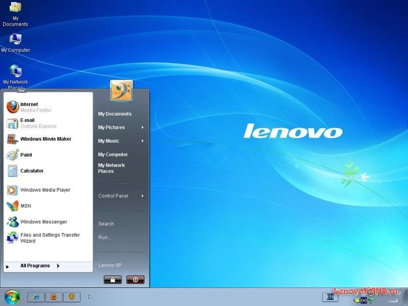Expand the All Programs list
Viewport: 408px width, 306px height.
tap(35, 266)
